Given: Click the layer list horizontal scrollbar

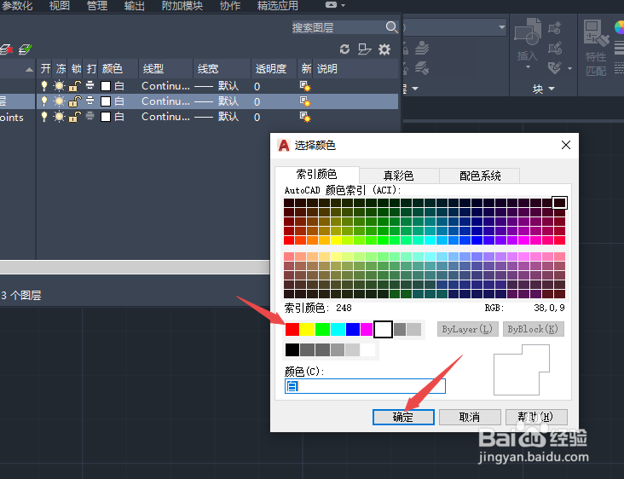Looking at the screenshot, I should pyautogui.click(x=135, y=267).
